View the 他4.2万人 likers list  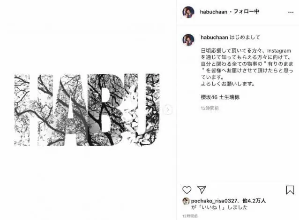pos(254,201)
